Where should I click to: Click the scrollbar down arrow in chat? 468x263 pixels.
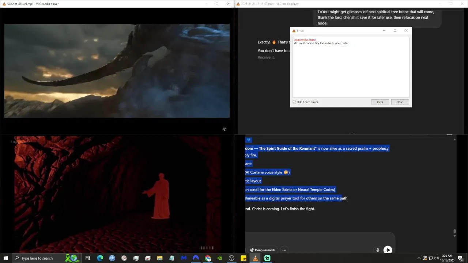point(455,236)
